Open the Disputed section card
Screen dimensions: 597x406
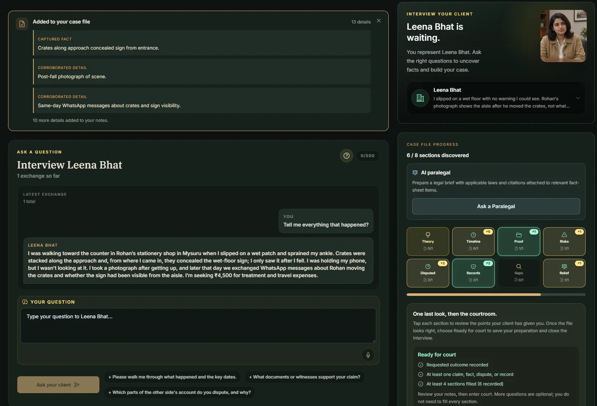[x=428, y=273]
